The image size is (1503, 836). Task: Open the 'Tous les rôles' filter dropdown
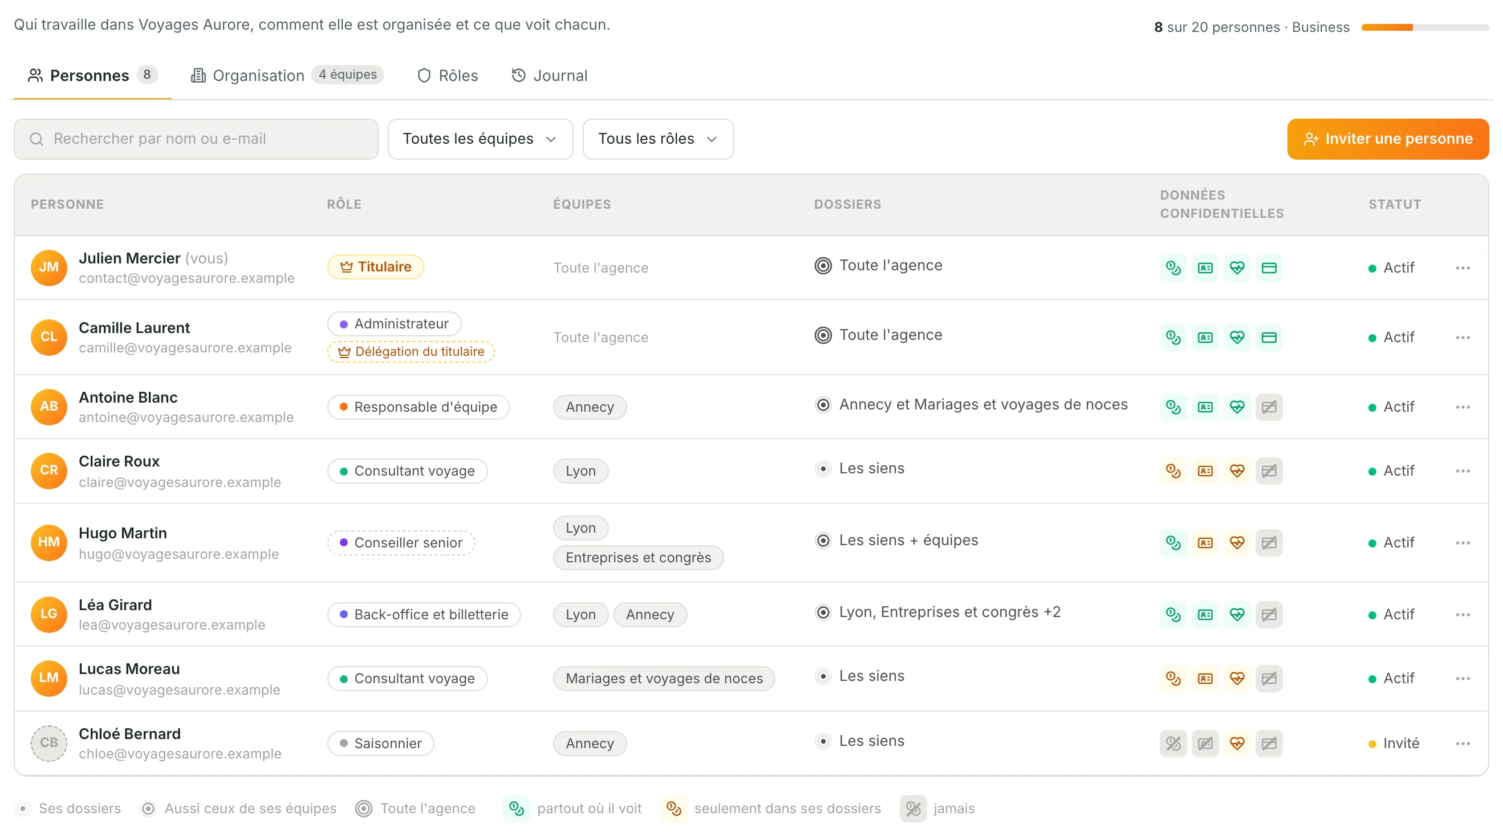658,139
